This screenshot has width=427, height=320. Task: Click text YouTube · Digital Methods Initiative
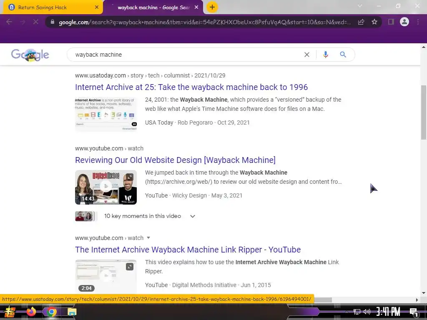(191, 285)
